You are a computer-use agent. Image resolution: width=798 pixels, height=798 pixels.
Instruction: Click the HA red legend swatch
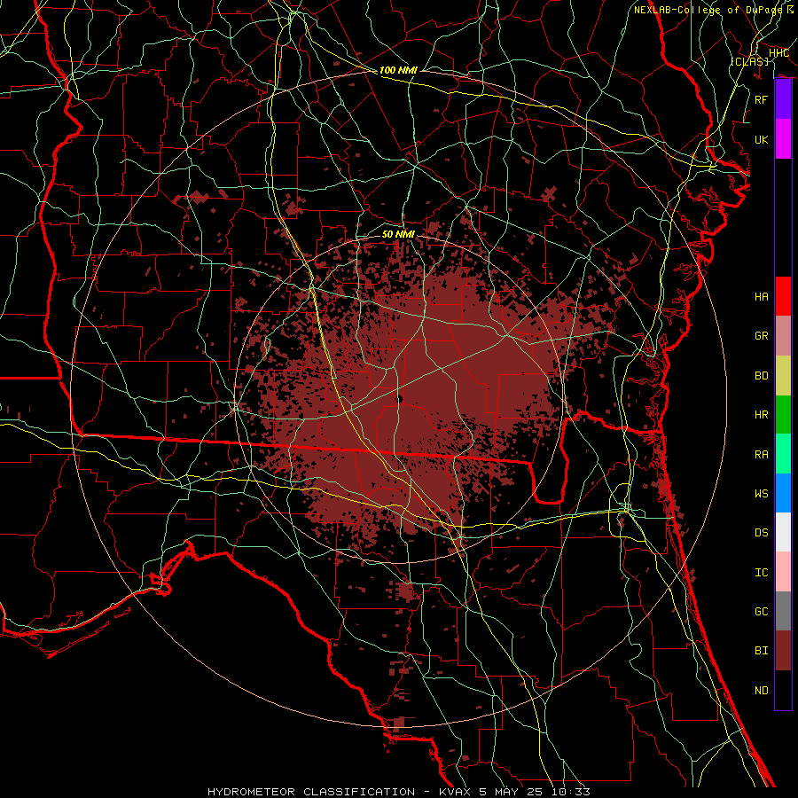(783, 296)
